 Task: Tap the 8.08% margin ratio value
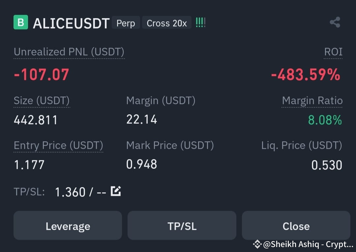325,120
